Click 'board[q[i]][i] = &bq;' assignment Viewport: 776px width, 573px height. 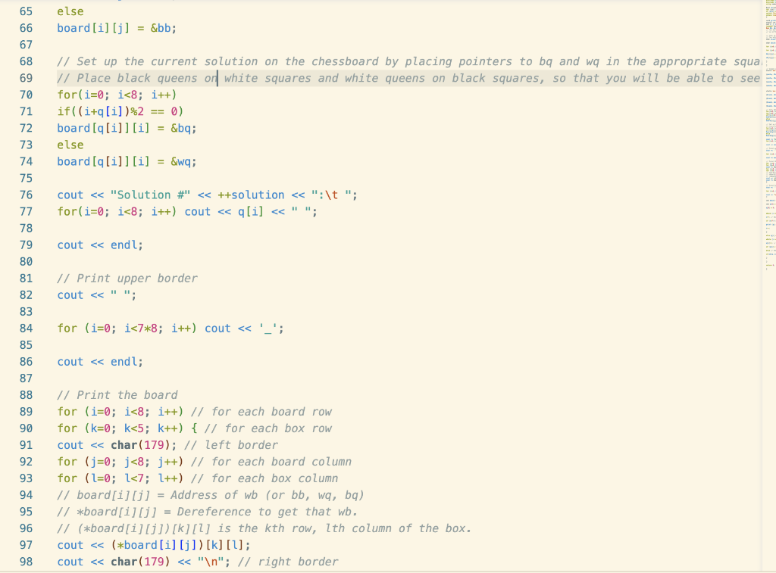click(x=127, y=129)
